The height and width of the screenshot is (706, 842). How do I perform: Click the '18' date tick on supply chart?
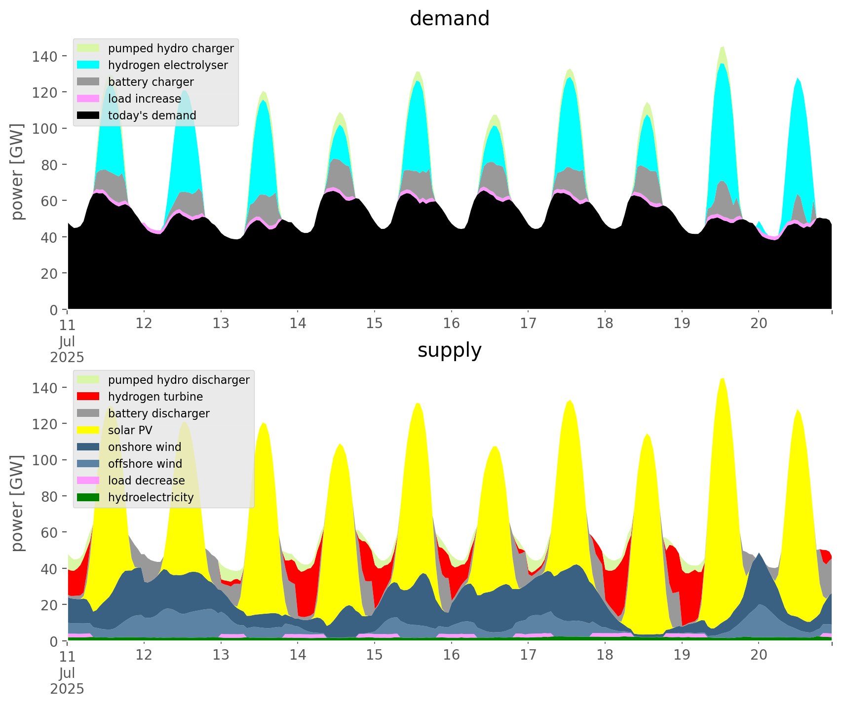point(605,655)
